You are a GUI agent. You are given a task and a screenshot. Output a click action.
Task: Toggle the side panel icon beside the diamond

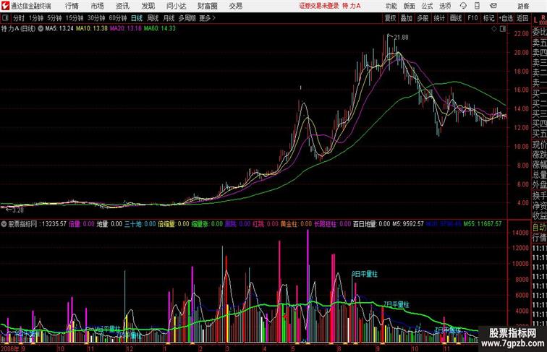coord(503,29)
